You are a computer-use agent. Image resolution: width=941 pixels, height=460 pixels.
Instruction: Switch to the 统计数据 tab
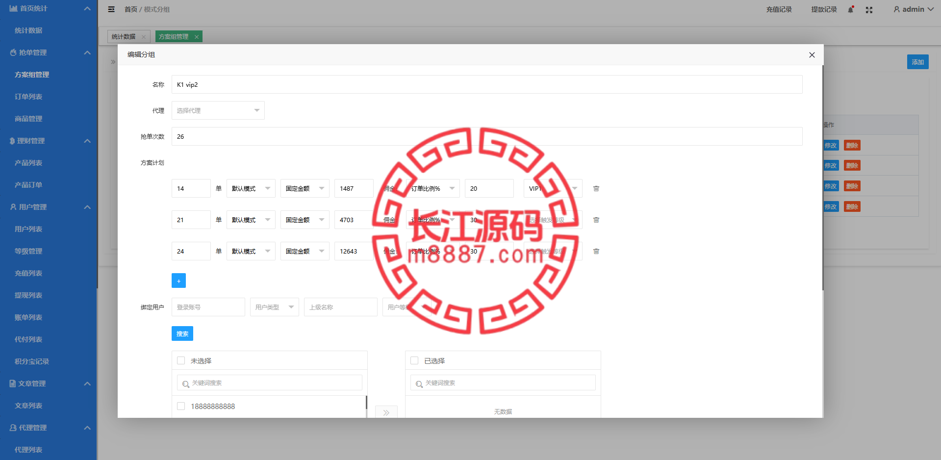124,37
